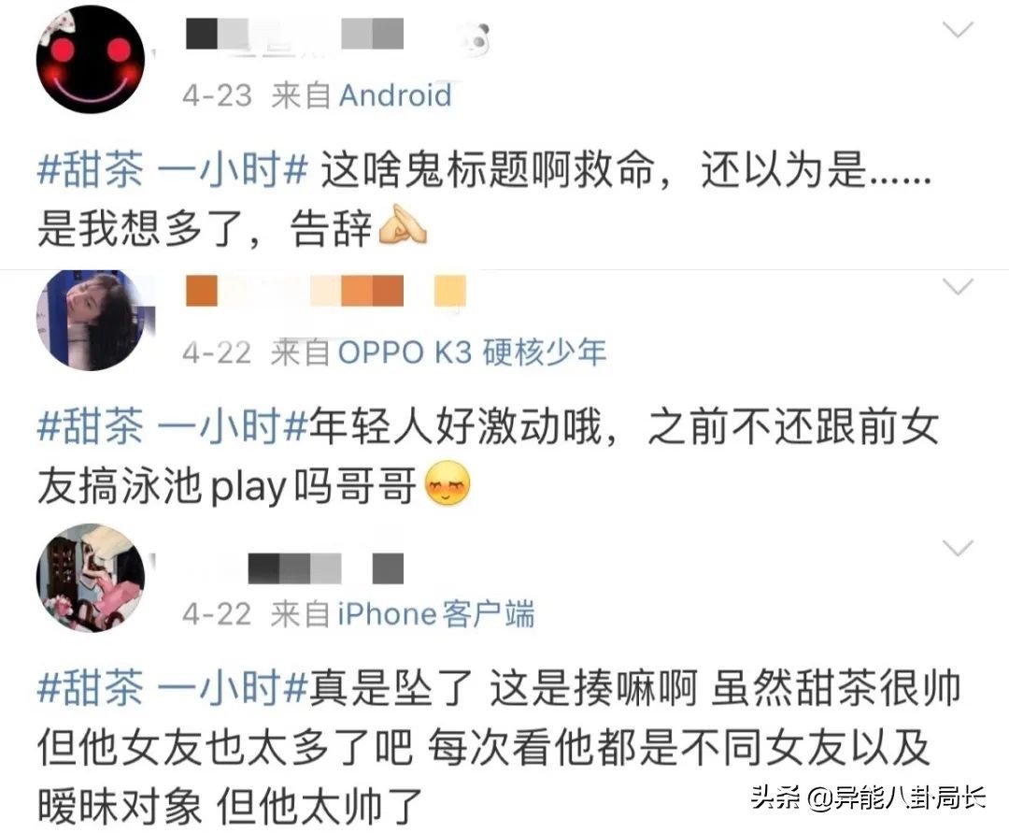1009x833 pixels.
Task: Expand options chevron on second post
Action: pyautogui.click(x=957, y=286)
